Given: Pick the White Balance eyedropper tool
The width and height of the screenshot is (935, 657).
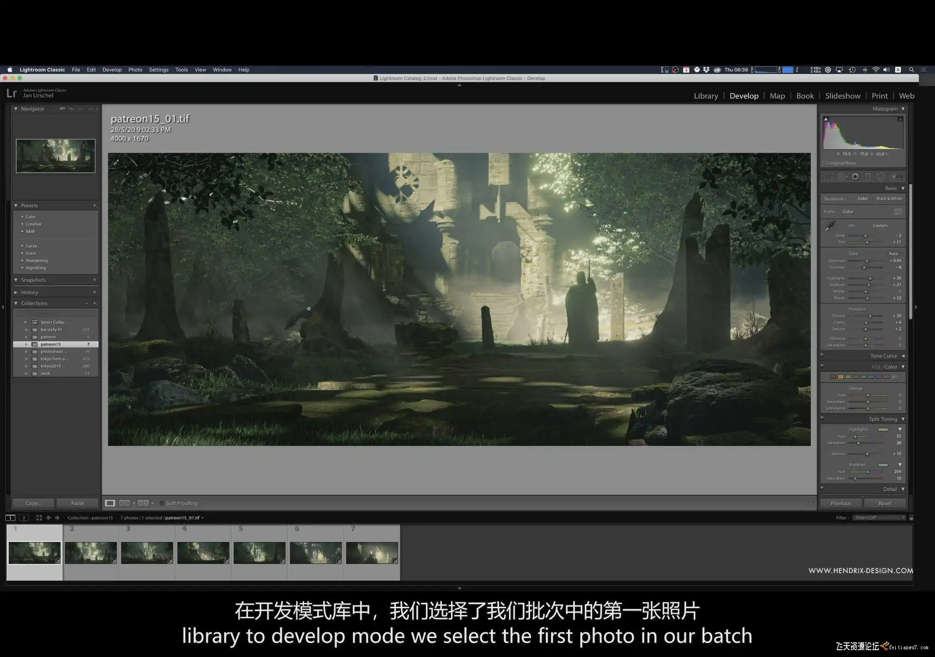Looking at the screenshot, I should pos(830,227).
